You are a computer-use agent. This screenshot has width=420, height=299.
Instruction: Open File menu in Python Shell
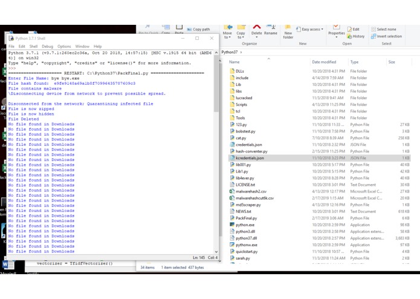tap(11, 47)
